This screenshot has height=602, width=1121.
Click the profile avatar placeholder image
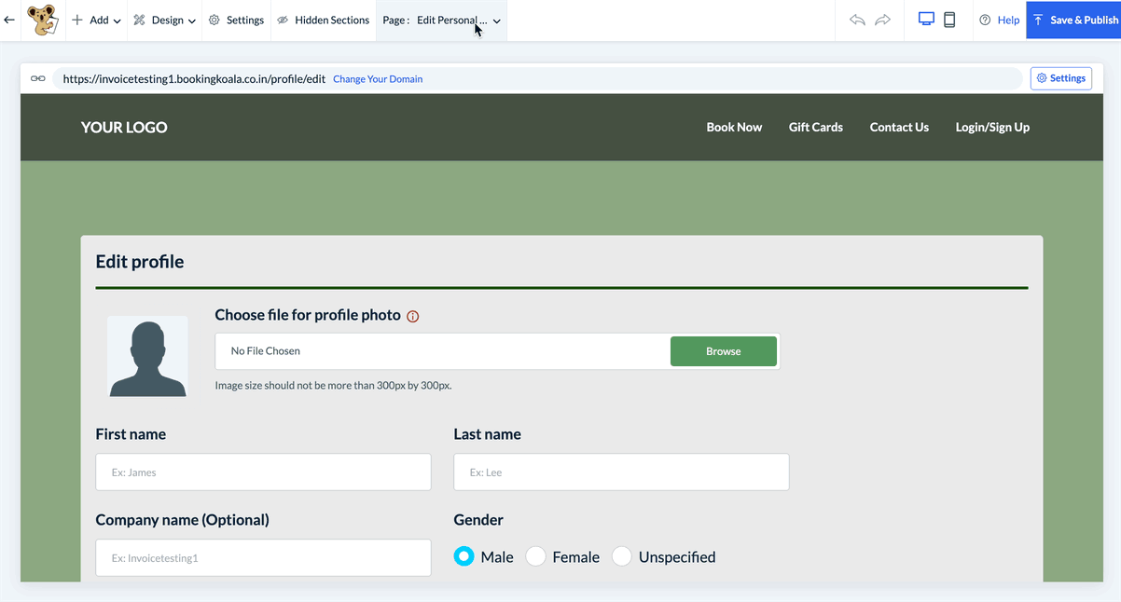(x=147, y=357)
